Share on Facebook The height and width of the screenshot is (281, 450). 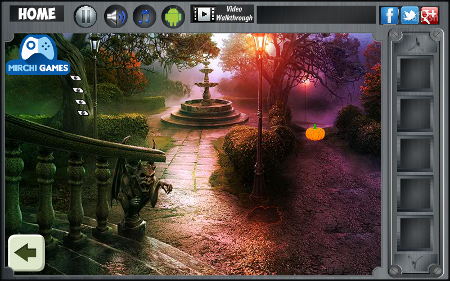389,15
